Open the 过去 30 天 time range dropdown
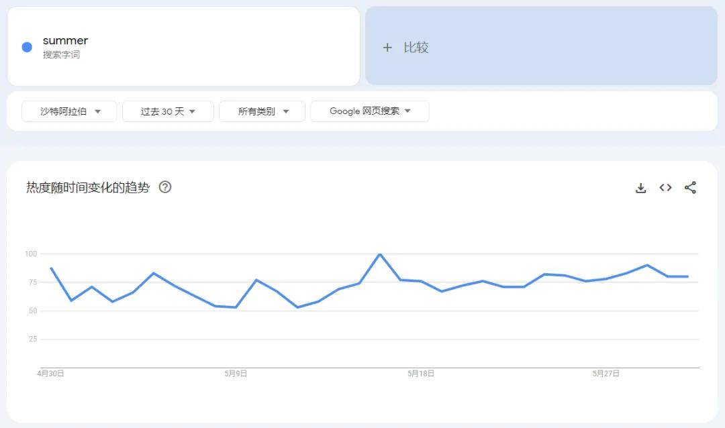The height and width of the screenshot is (428, 725). 168,111
